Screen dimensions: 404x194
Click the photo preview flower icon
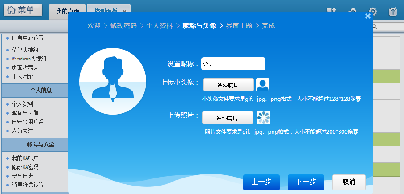[264, 118]
